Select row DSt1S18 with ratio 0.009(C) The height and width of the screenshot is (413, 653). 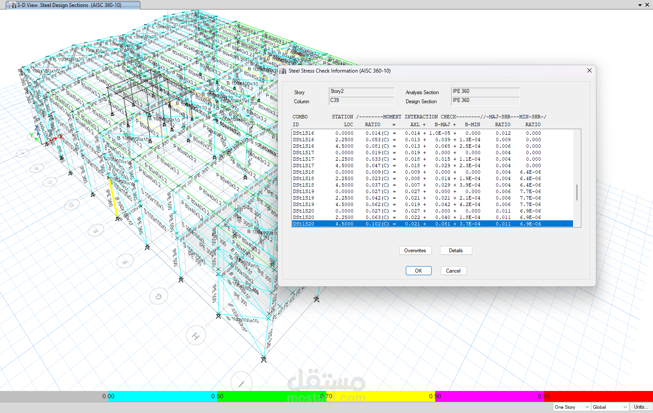pos(433,172)
